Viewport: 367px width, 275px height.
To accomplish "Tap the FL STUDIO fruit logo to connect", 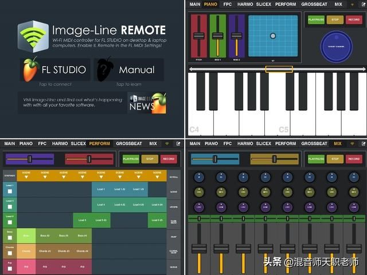I will coord(30,69).
